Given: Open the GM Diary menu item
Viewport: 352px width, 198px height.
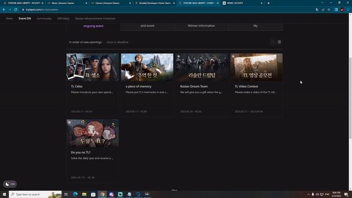Looking at the screenshot, I should (x=63, y=18).
